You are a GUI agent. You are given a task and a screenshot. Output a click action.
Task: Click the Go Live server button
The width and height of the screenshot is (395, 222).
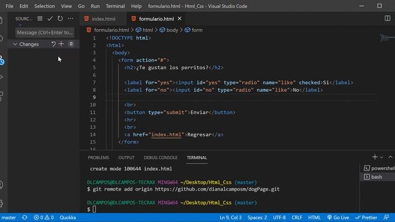338,218
